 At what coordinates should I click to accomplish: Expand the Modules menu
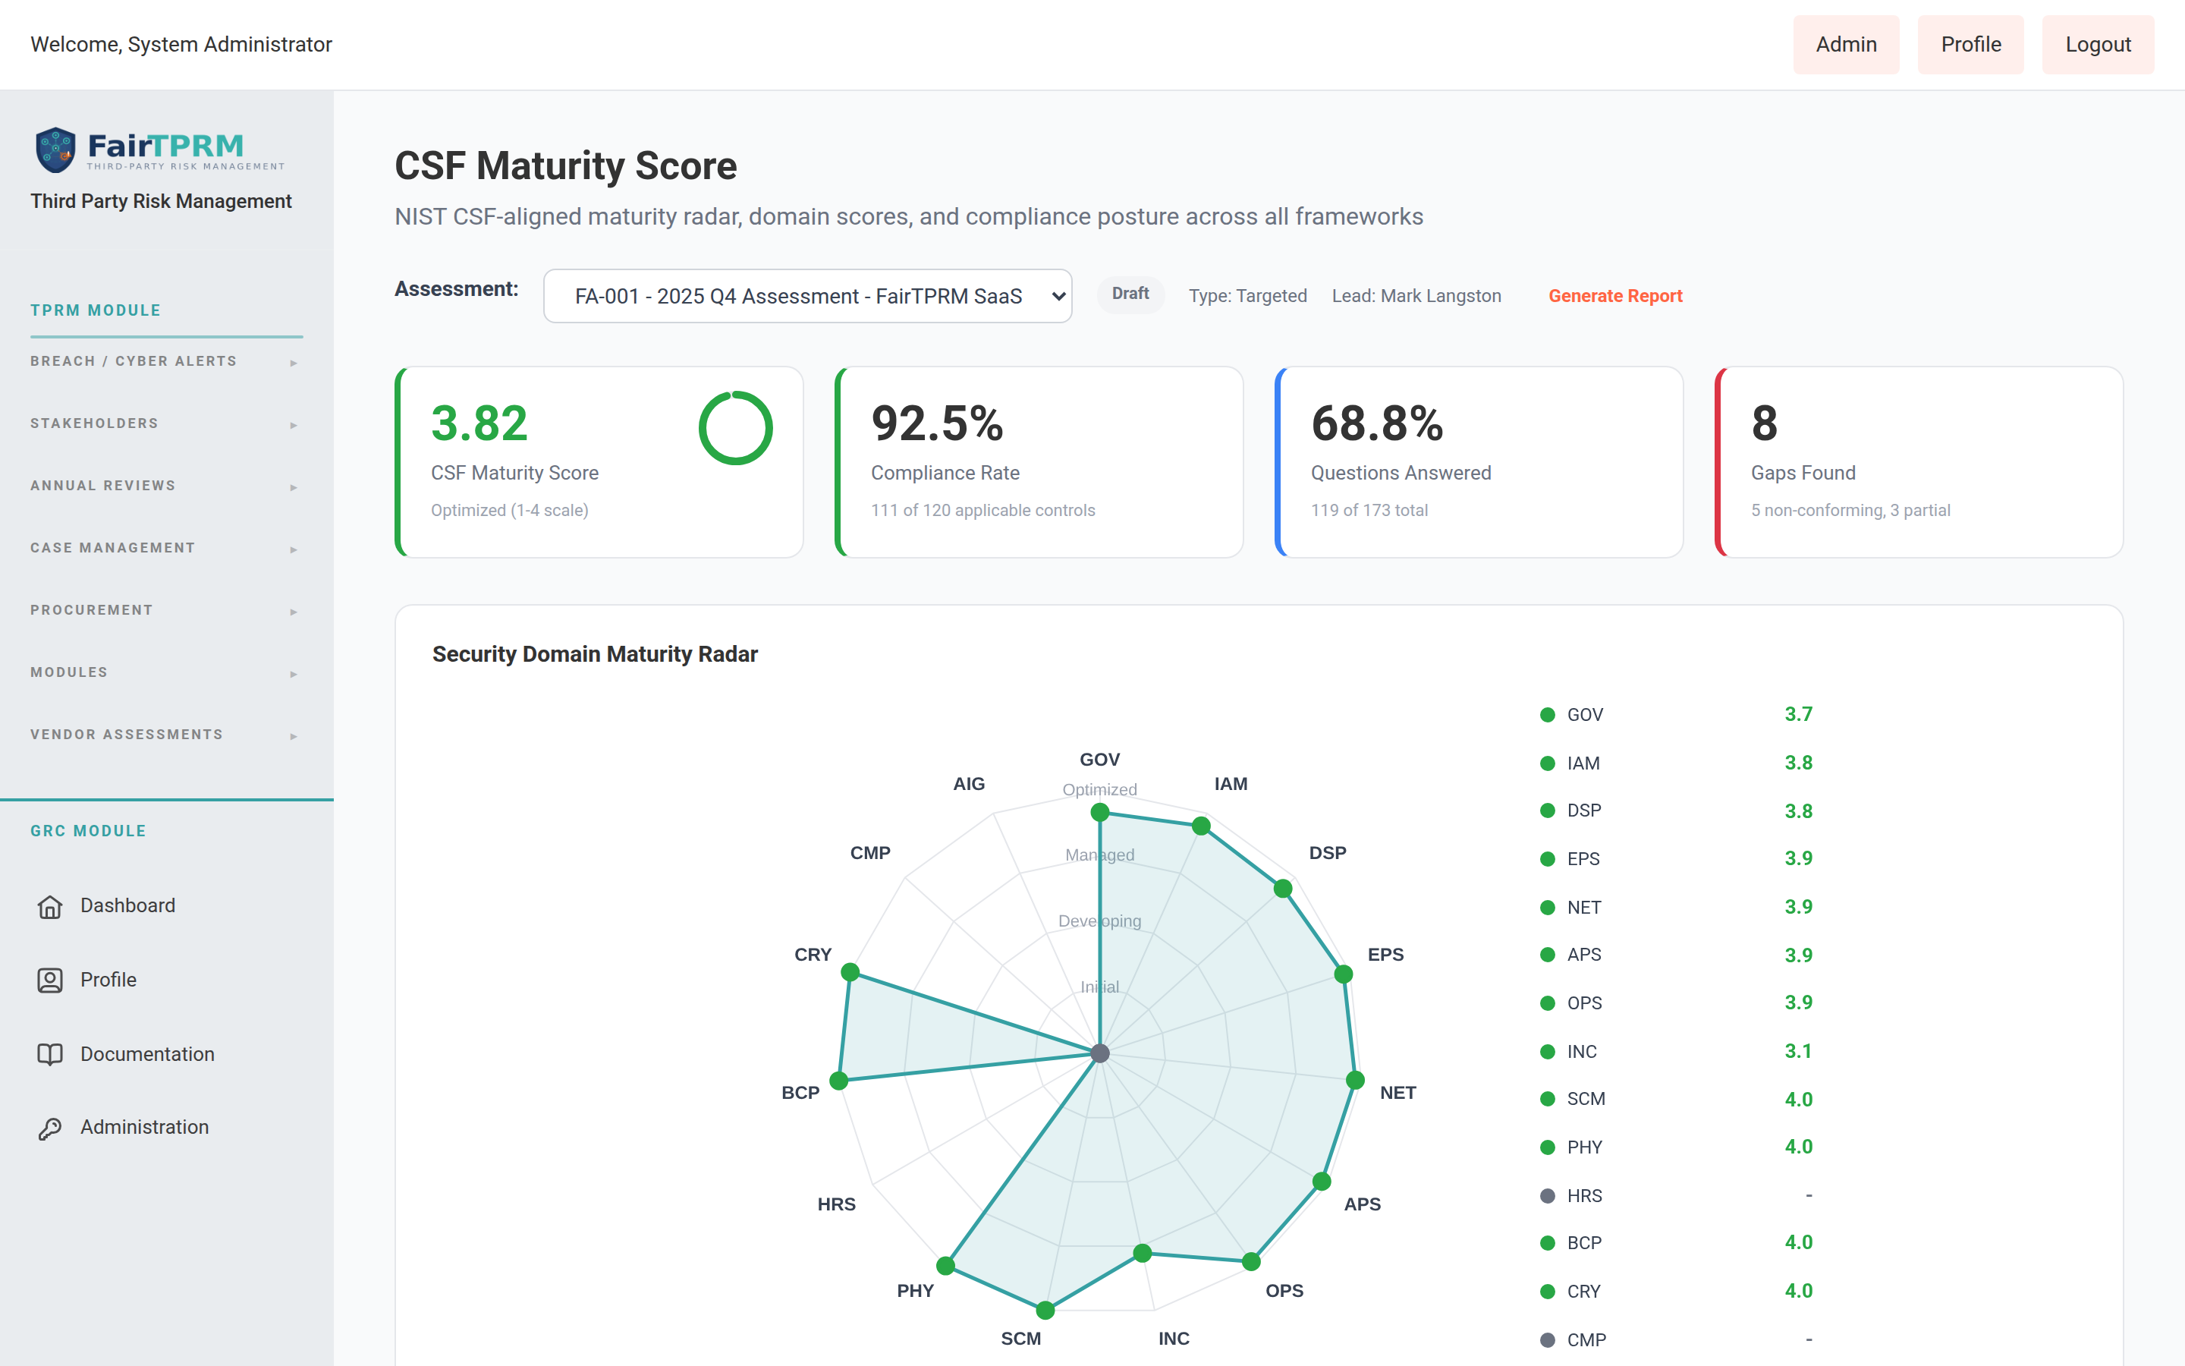[x=166, y=673]
